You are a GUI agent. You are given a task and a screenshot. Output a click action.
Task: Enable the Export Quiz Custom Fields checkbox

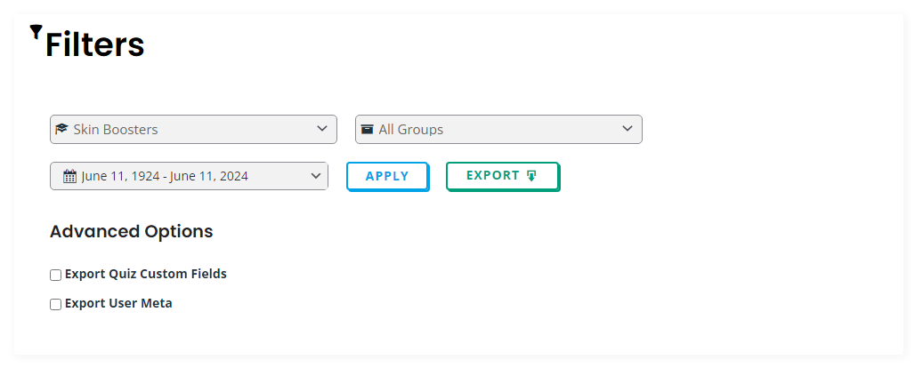point(55,275)
